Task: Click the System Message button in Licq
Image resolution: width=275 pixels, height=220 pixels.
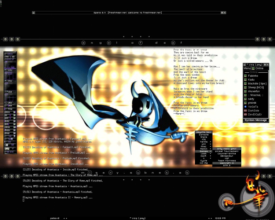Action: coord(256,120)
